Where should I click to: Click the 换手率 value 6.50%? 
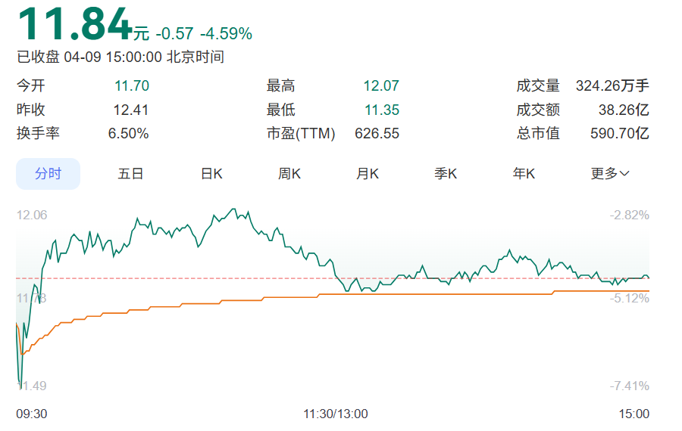[128, 134]
